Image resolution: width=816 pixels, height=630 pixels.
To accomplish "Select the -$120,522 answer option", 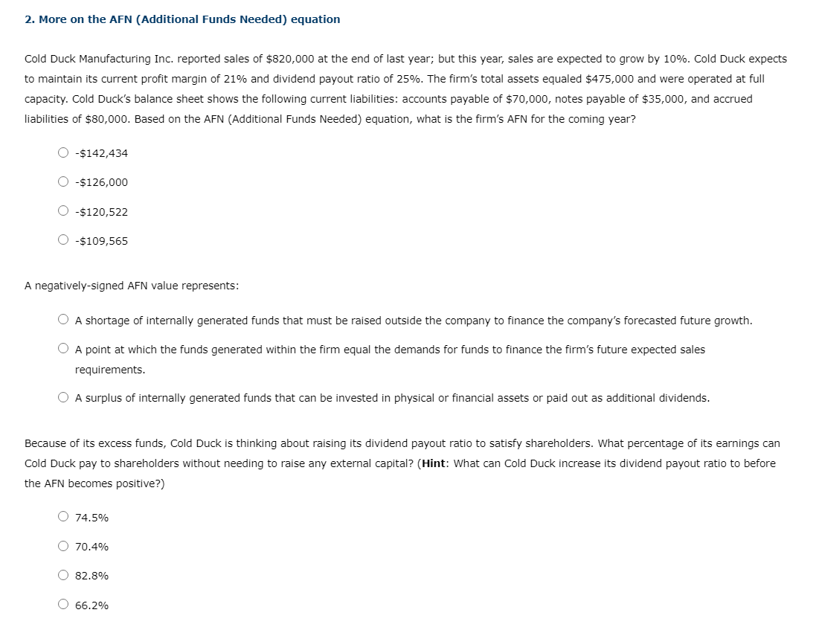I will click(100, 211).
